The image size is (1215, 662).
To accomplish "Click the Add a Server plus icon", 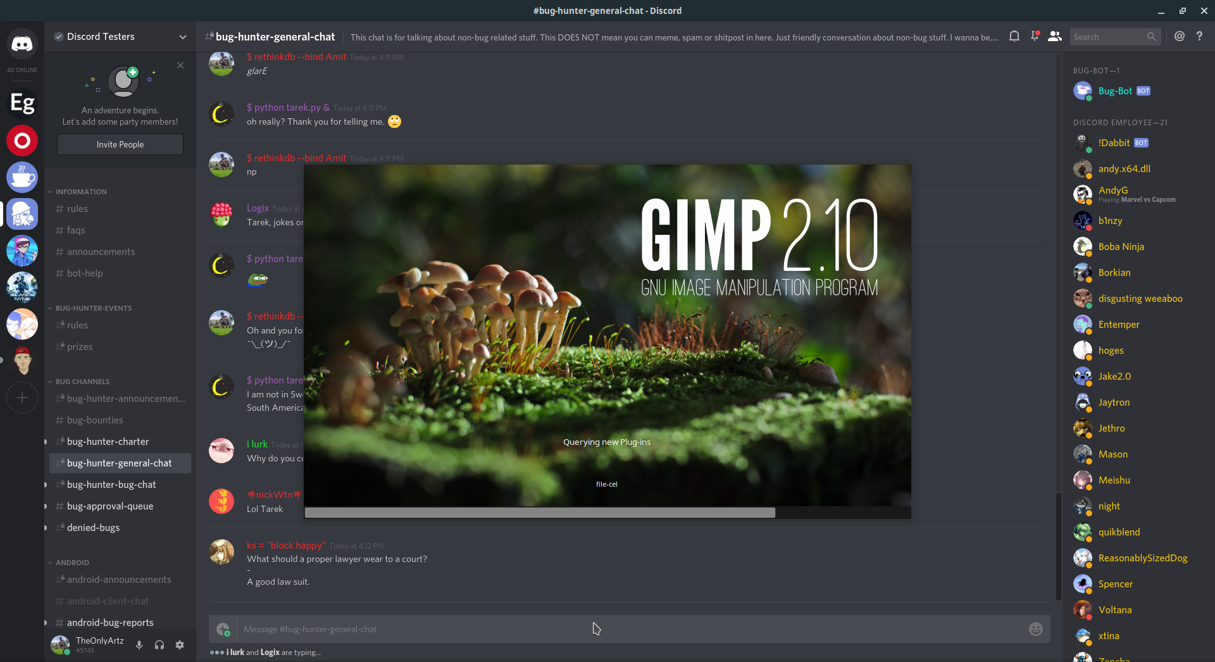I will 22,397.
